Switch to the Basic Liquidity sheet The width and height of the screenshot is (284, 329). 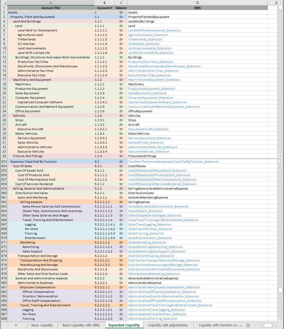42,325
